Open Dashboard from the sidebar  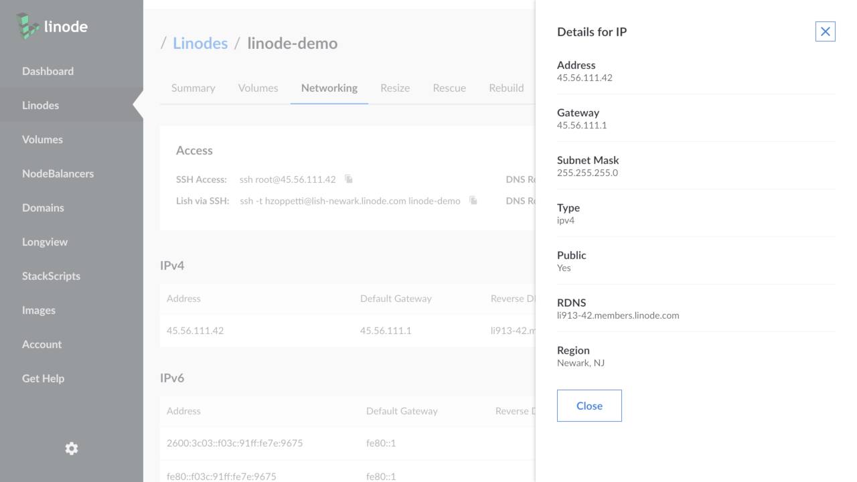48,71
